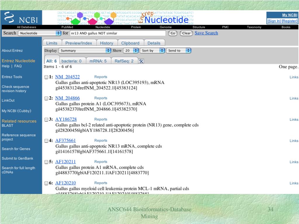This screenshot has width=299, height=224.
Task: Tick the checkbox for result AF120211
Action: click(x=46, y=162)
